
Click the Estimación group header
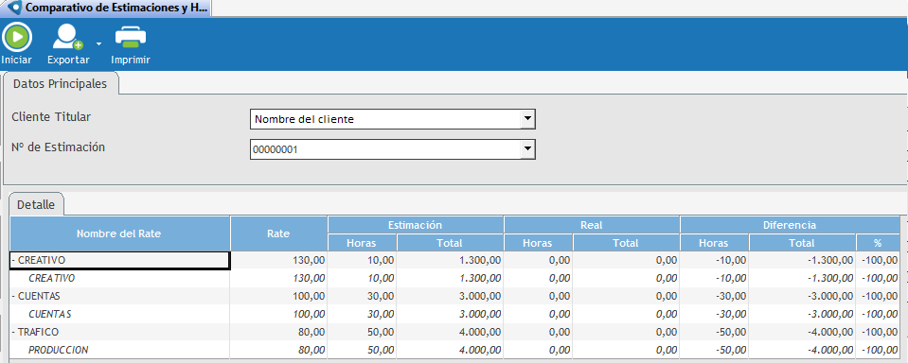(416, 225)
